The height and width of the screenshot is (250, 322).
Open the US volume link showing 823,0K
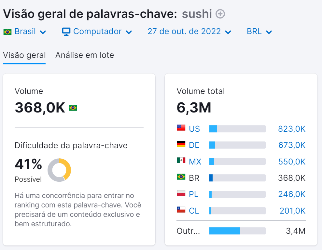click(x=292, y=129)
